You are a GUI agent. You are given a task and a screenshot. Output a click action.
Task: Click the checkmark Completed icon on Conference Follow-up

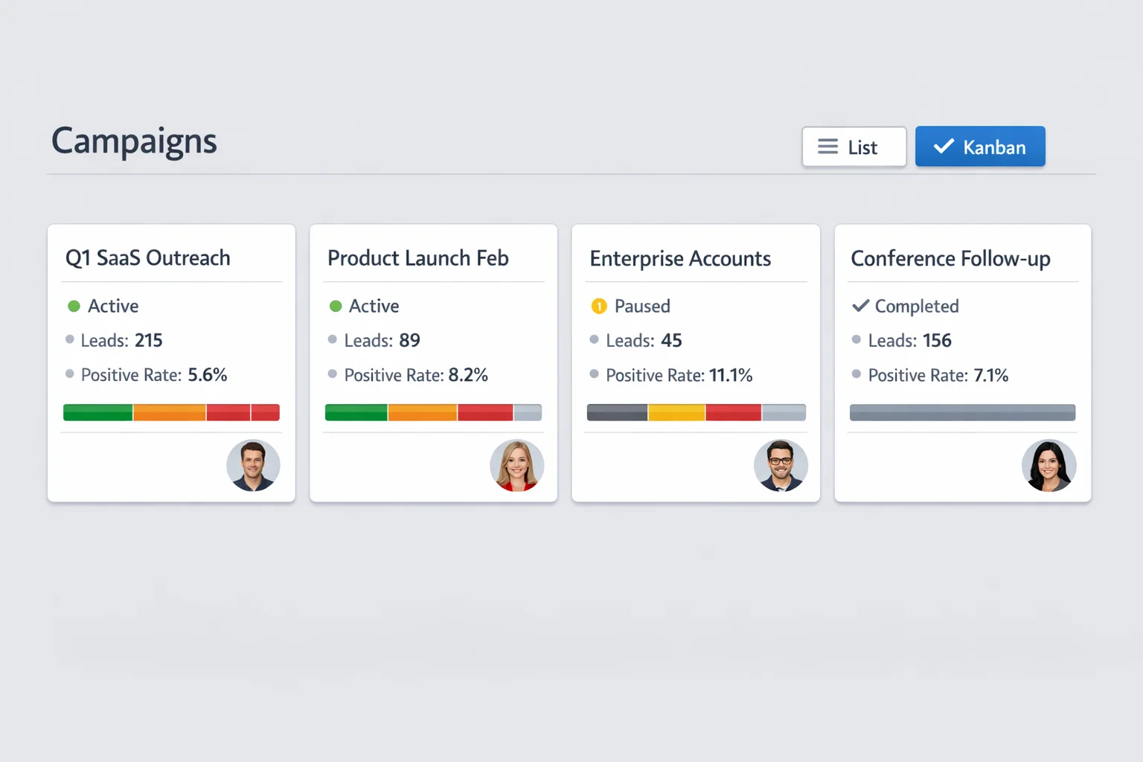[861, 305]
